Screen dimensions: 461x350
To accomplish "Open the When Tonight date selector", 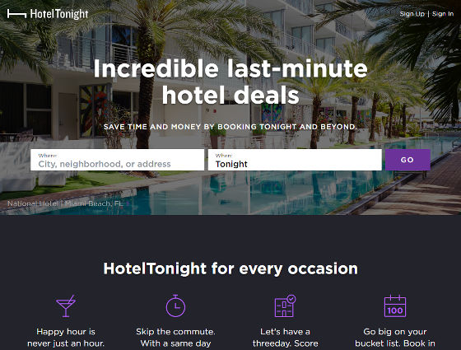I will (x=295, y=160).
